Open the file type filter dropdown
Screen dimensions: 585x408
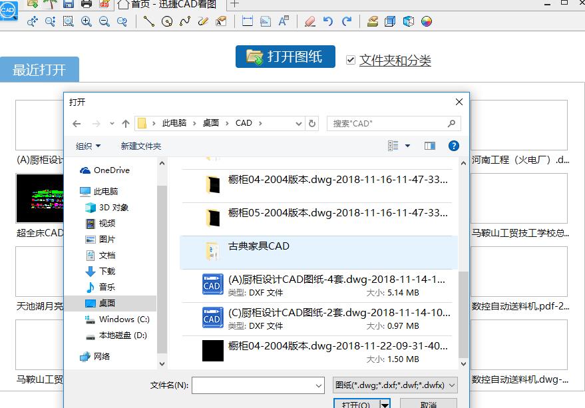point(395,385)
